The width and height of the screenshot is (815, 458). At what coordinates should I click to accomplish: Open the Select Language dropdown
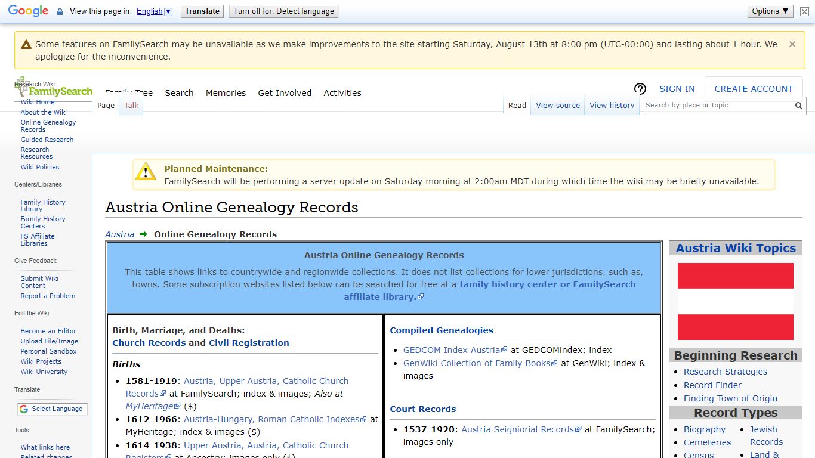[x=52, y=409]
